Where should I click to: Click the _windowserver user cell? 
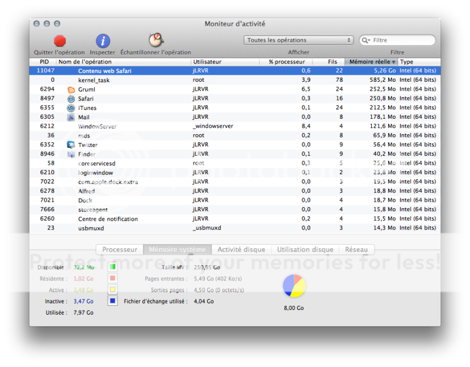pyautogui.click(x=213, y=126)
